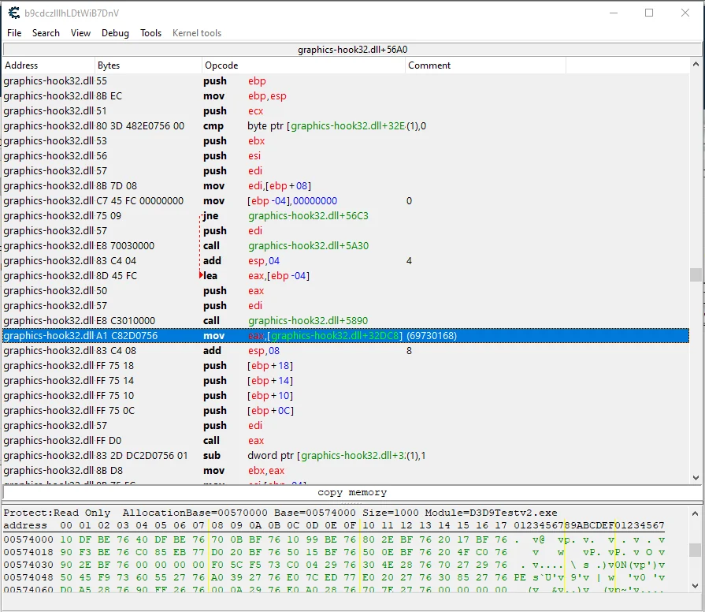Select the jne graphics-hook32.dll+56C3 instruction row

(x=345, y=215)
